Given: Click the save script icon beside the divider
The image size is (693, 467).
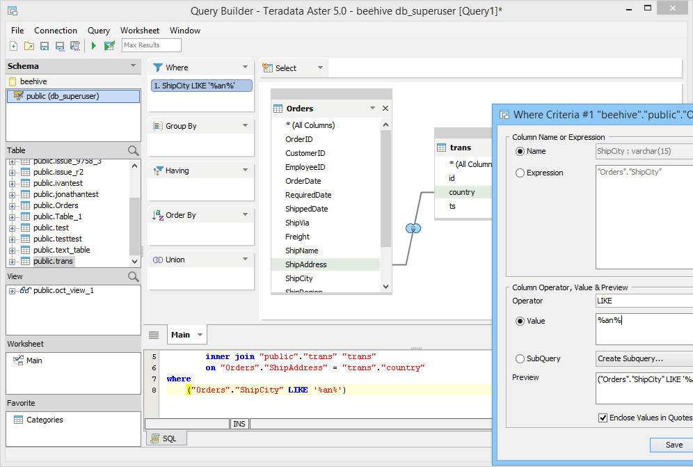Looking at the screenshot, I should tap(75, 45).
